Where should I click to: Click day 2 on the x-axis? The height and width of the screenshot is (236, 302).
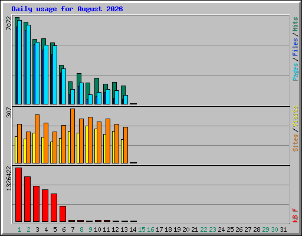(28, 230)
